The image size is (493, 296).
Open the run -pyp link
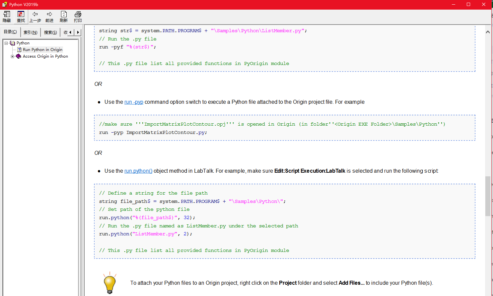click(134, 102)
